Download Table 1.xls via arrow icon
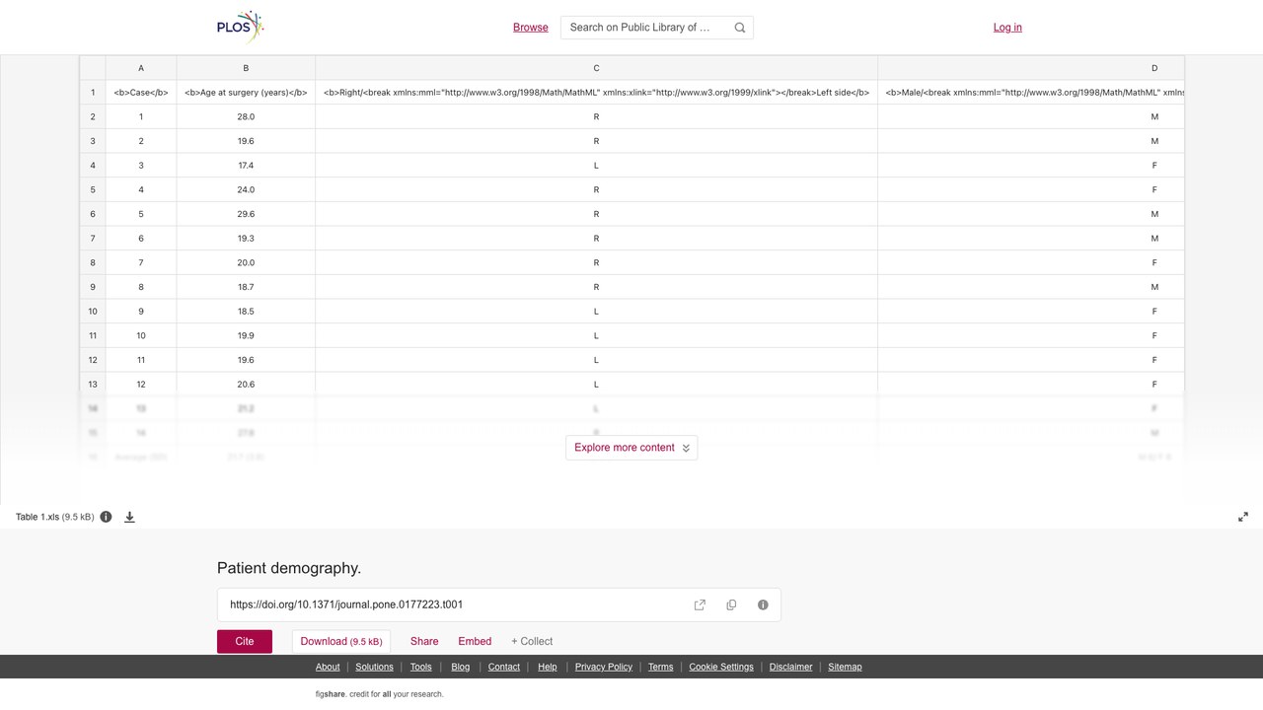 (129, 517)
